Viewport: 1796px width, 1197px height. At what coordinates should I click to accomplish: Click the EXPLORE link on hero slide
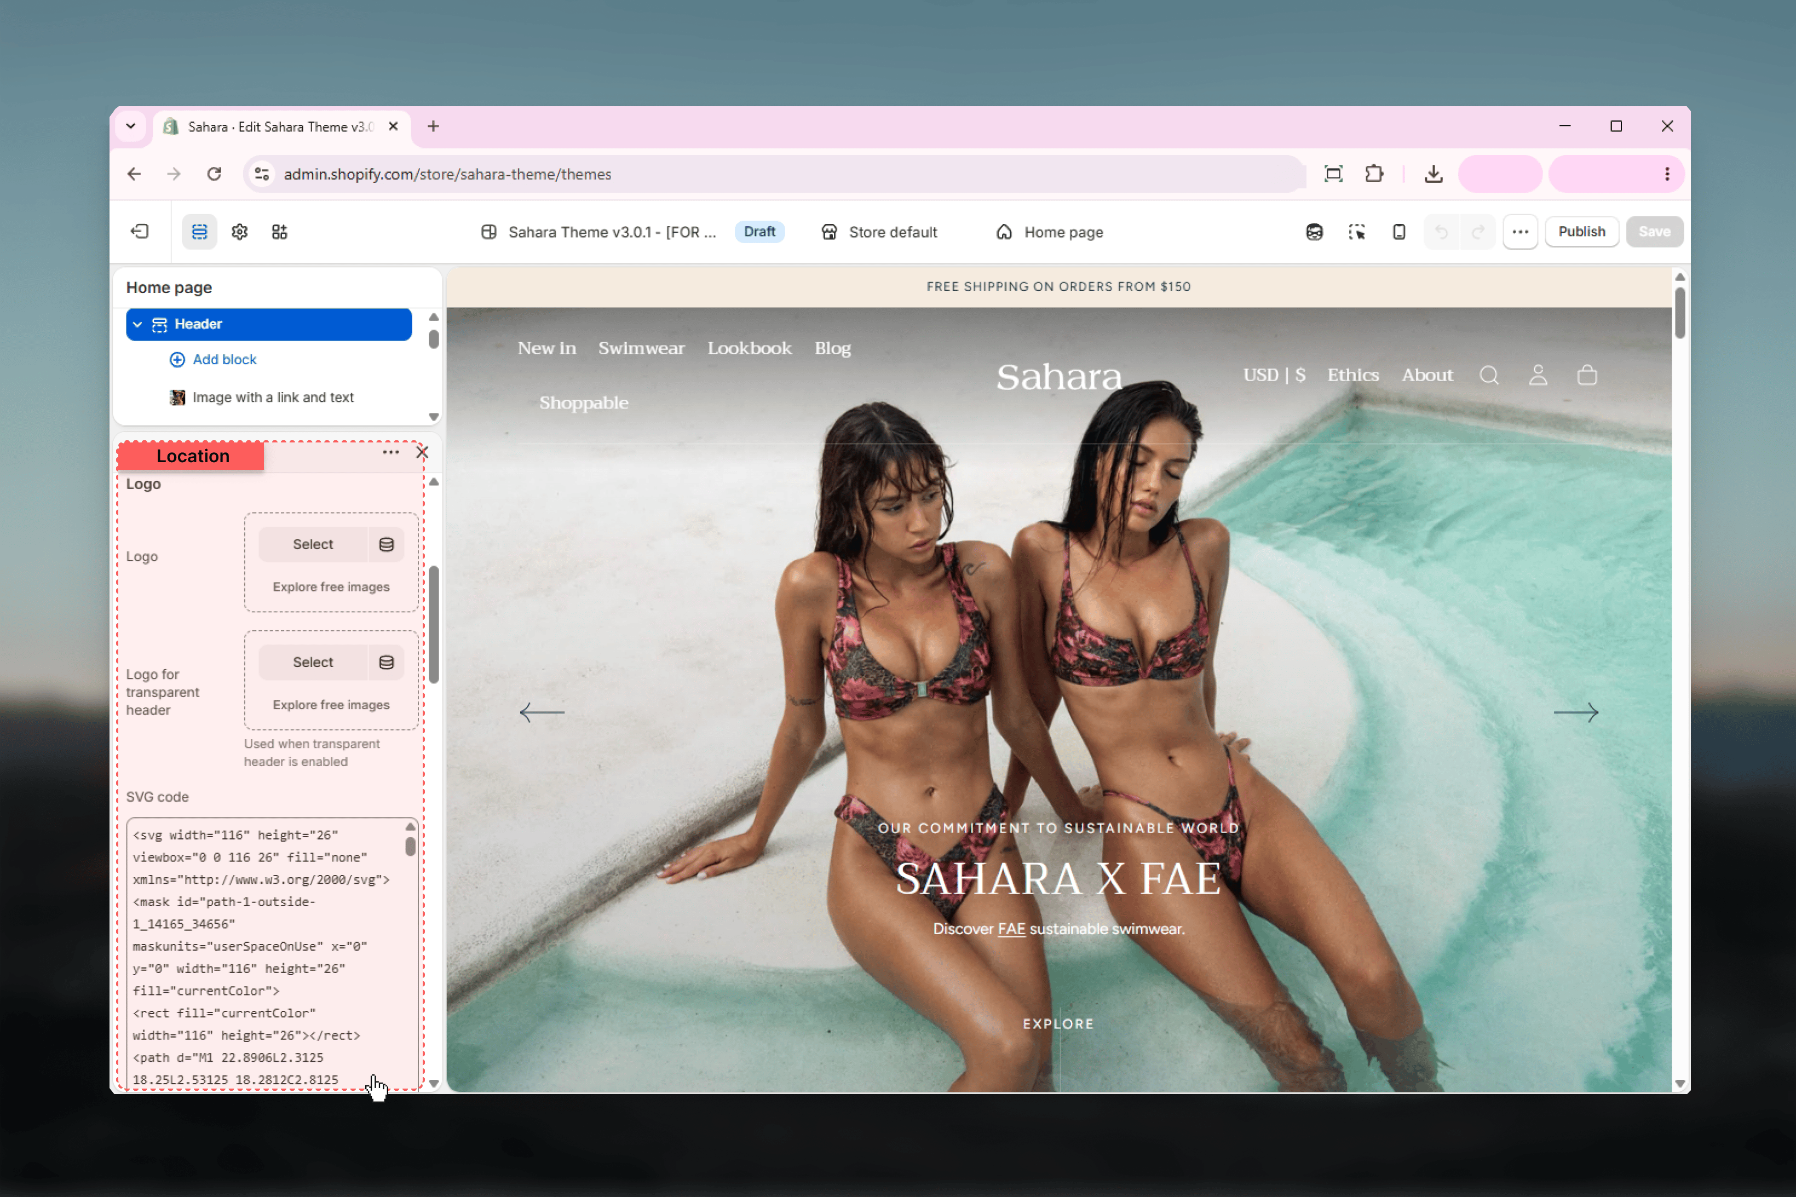point(1058,1024)
